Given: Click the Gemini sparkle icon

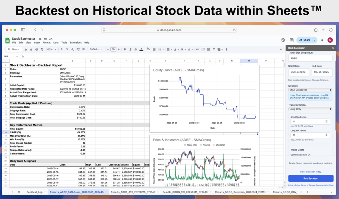Looking at the screenshot, I should coord(322,40).
